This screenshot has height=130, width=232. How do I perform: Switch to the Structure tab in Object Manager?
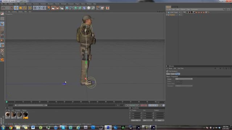175,7
